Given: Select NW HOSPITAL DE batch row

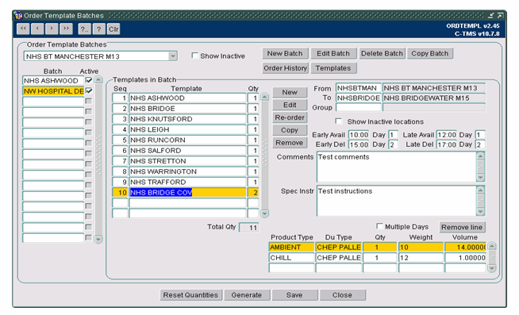Looking at the screenshot, I should (x=53, y=91).
